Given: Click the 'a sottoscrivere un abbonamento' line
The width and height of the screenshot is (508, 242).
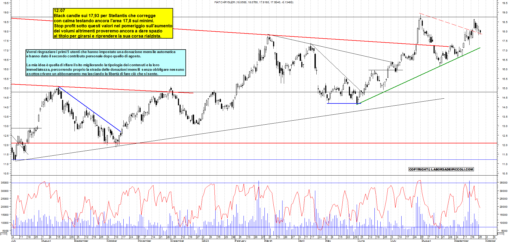Looking at the screenshot, I should coord(92,74).
